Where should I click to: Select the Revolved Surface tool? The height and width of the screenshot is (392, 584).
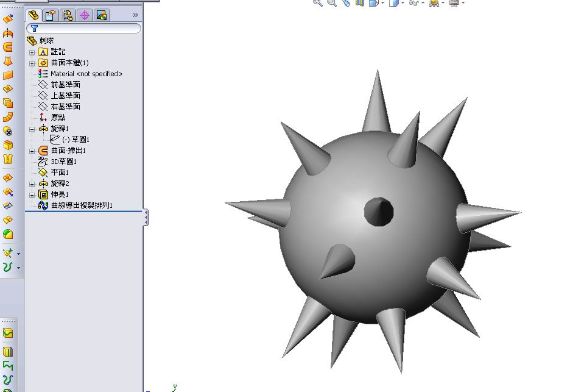click(x=8, y=33)
